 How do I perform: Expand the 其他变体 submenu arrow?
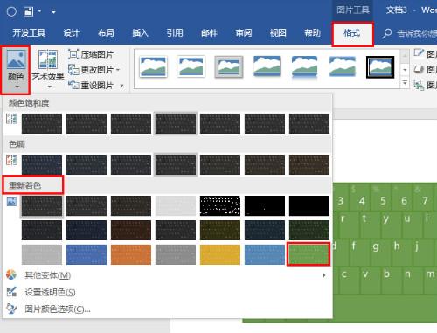point(323,275)
